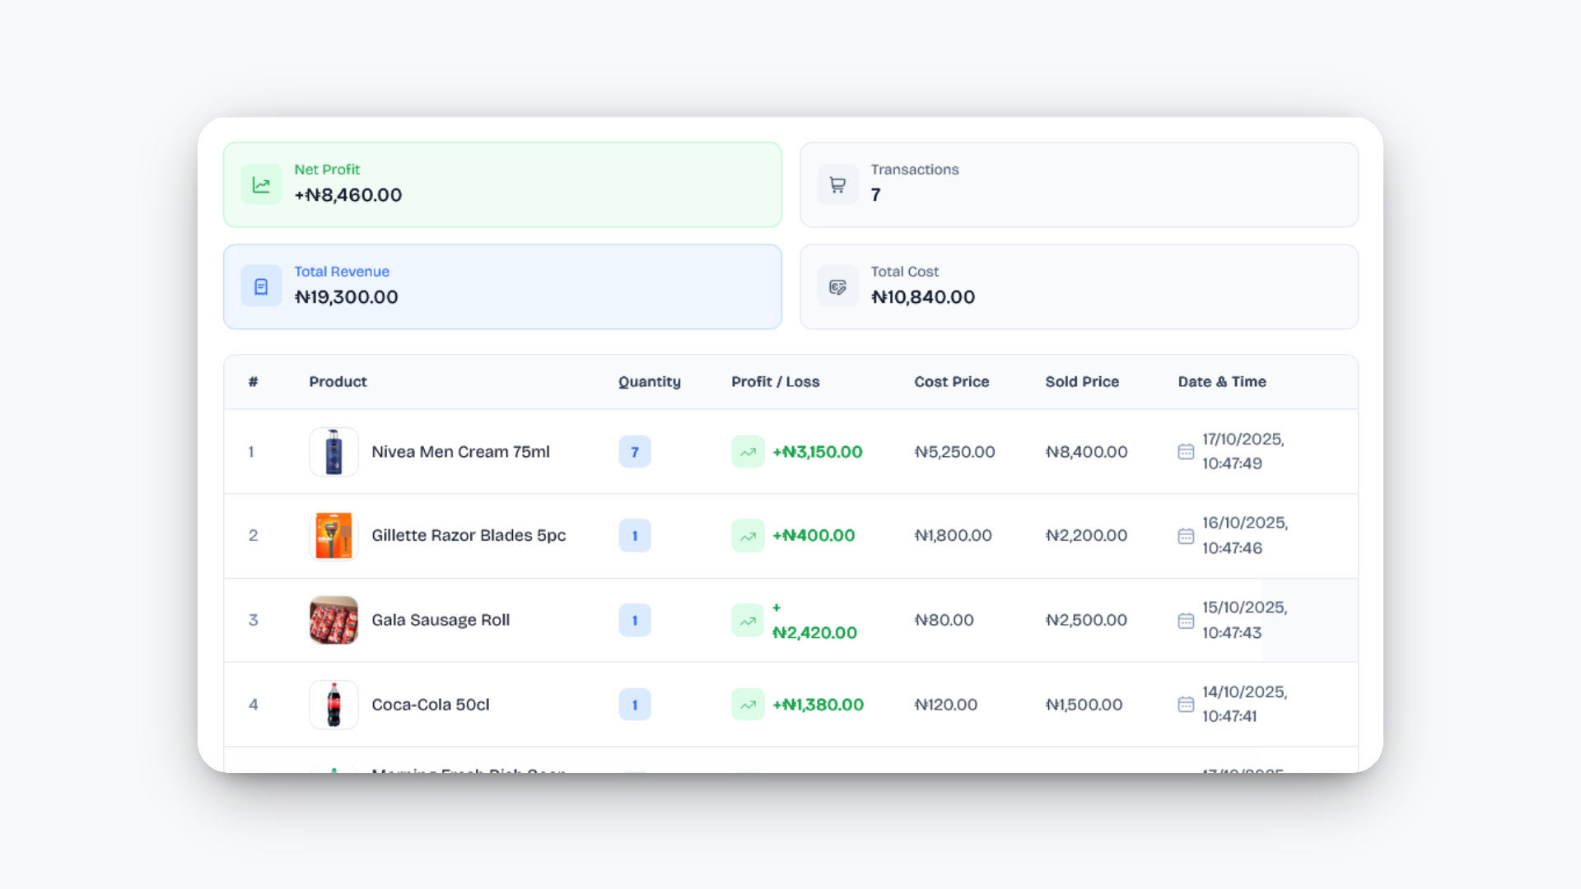Click the Gala Sausage Roll product name
Screen dimensions: 1581x889
pos(441,621)
